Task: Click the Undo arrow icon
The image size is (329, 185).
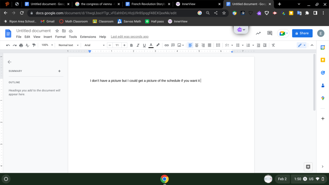Action: coord(8,45)
